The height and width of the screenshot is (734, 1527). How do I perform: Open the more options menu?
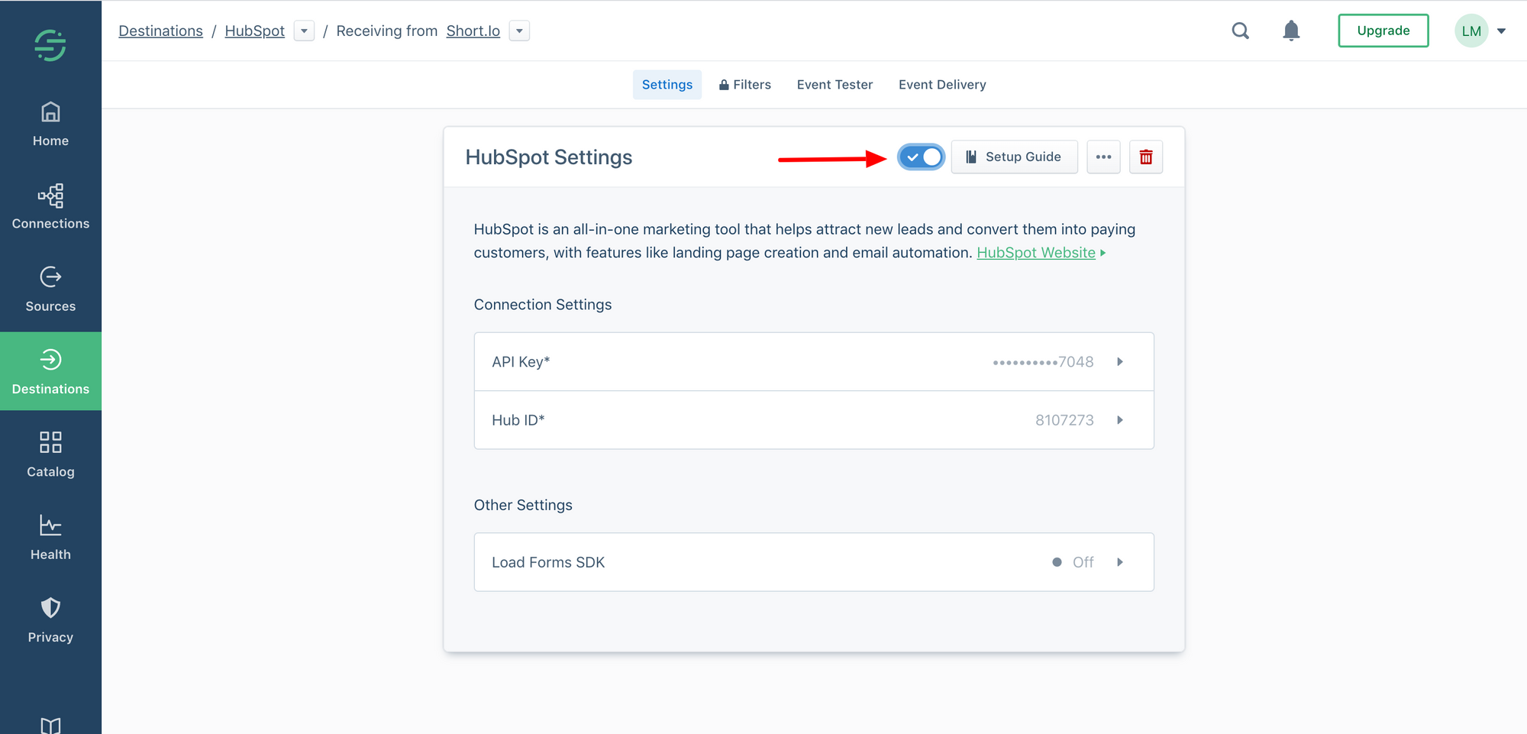point(1103,157)
